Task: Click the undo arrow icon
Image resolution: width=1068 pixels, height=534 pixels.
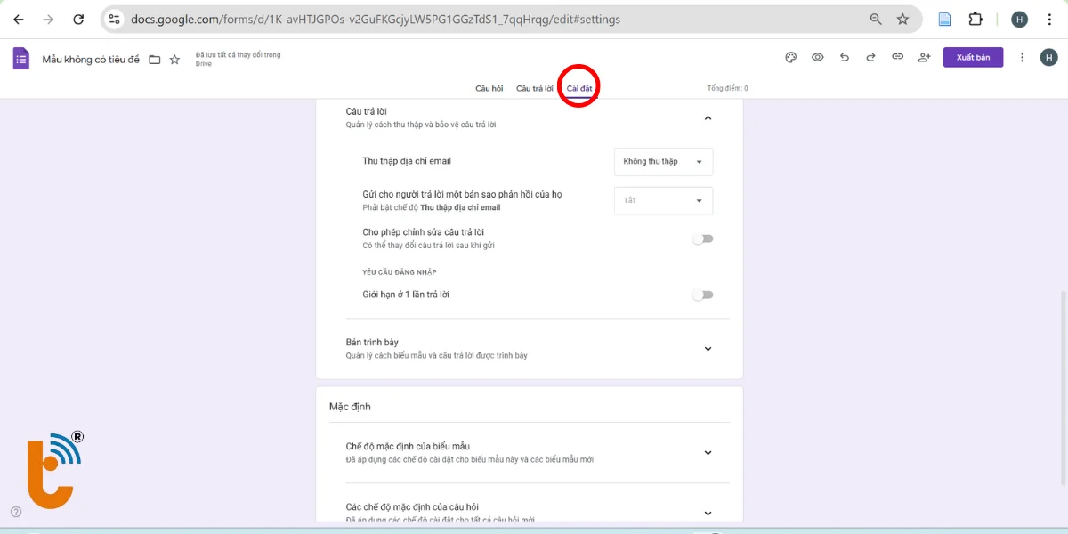Action: click(844, 57)
